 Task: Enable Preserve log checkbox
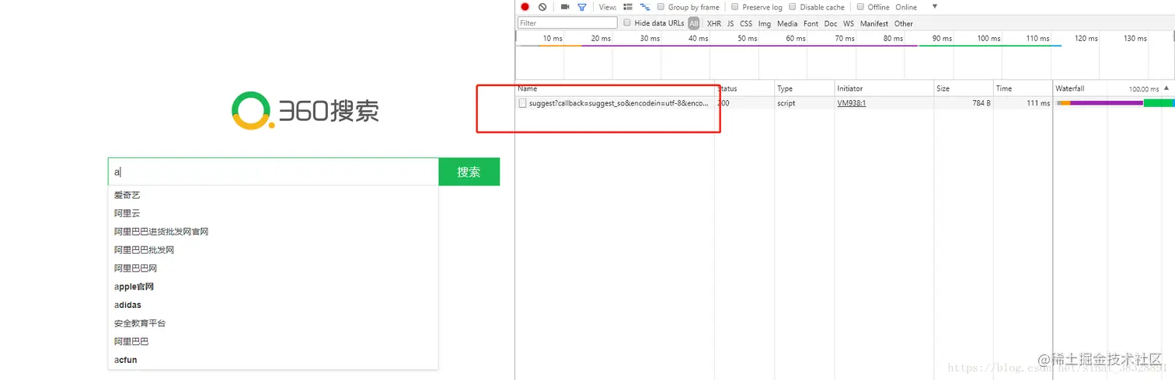click(735, 7)
